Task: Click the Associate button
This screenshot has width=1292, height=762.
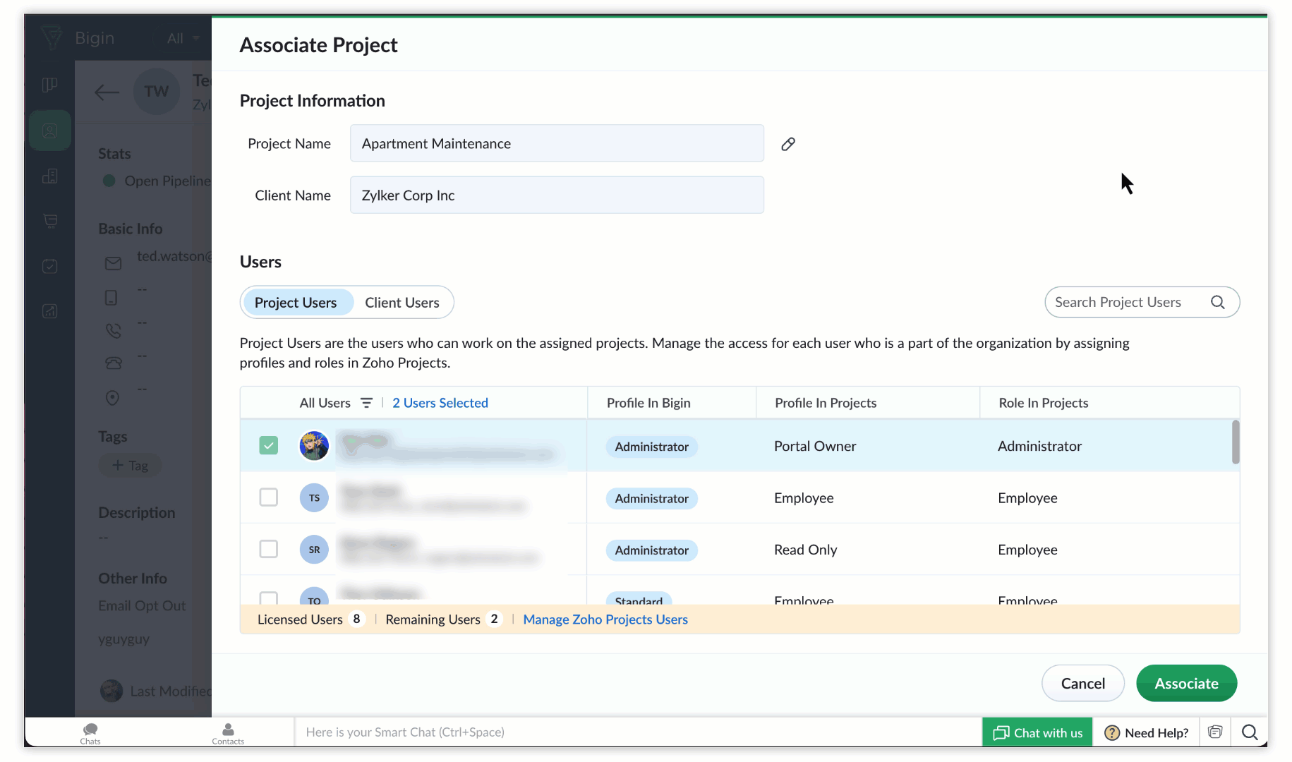Action: click(x=1186, y=683)
